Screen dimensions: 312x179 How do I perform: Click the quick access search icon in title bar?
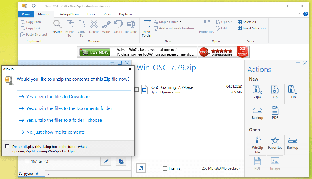point(34,6)
